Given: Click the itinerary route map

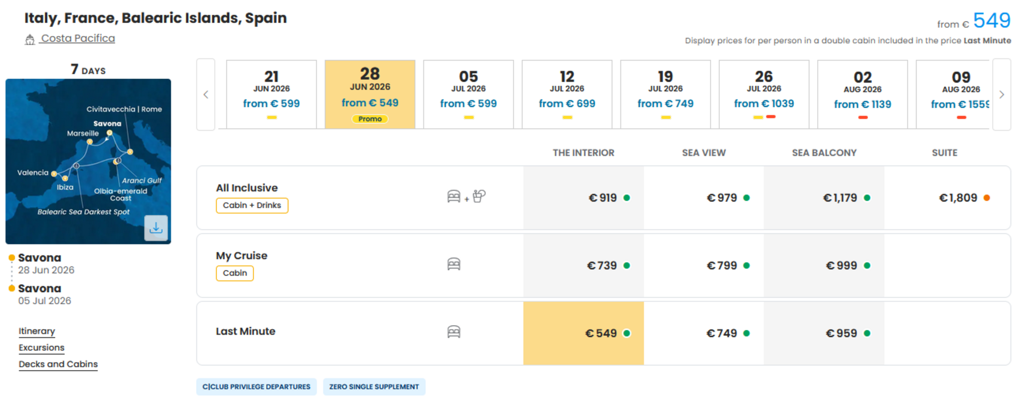Looking at the screenshot, I should (88, 161).
